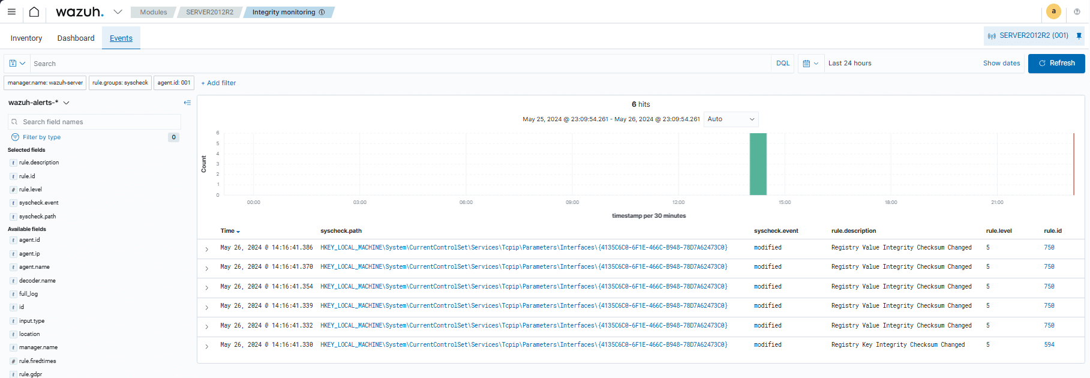Click the user avatar 'a'
The image size is (1090, 378).
coord(1053,11)
